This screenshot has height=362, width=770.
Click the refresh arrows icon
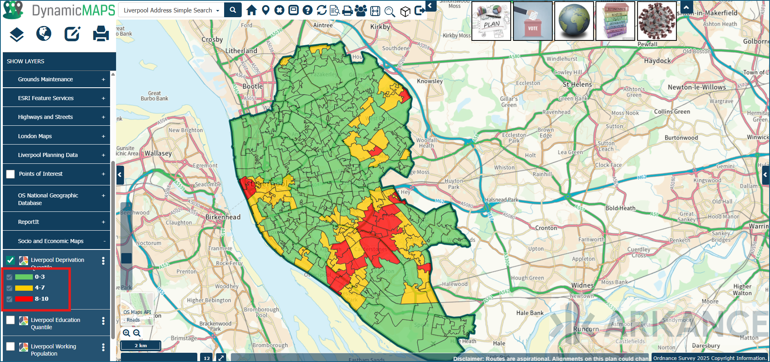[x=321, y=10]
